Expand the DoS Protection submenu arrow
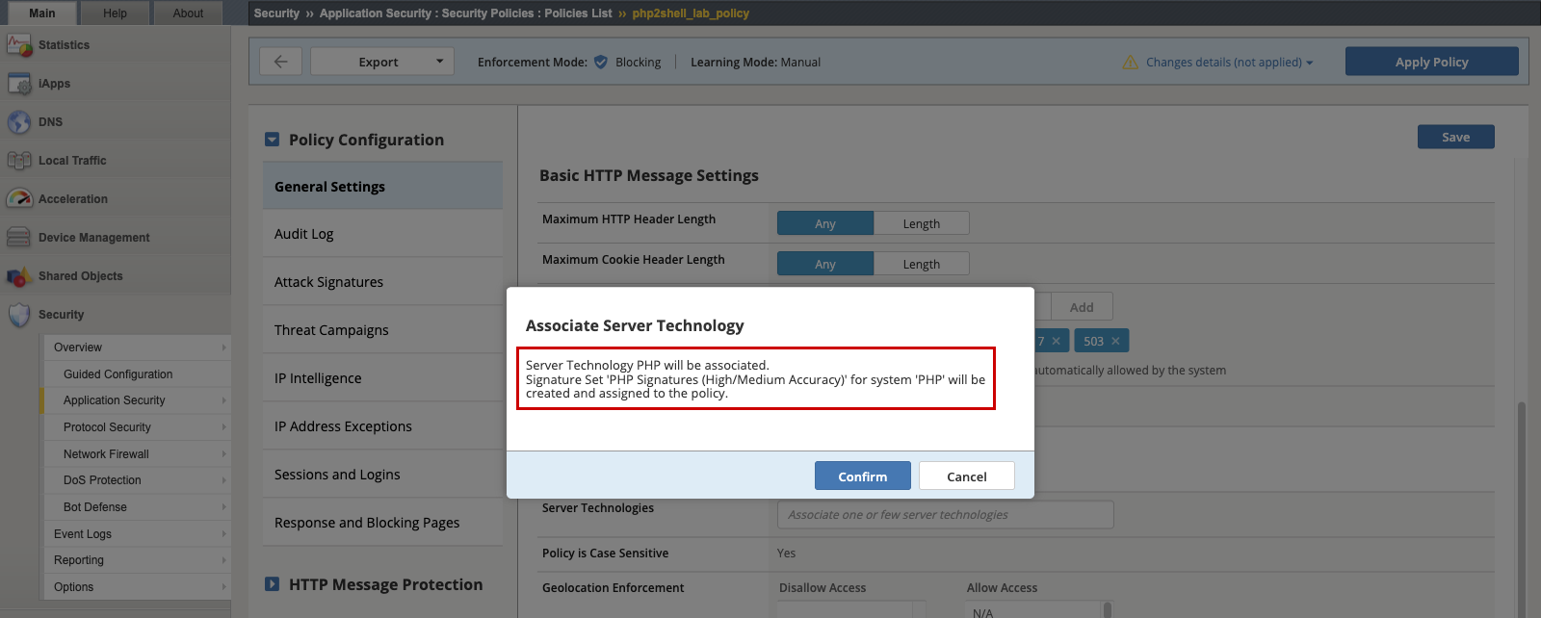Screen dimensions: 1541x618 [224, 480]
